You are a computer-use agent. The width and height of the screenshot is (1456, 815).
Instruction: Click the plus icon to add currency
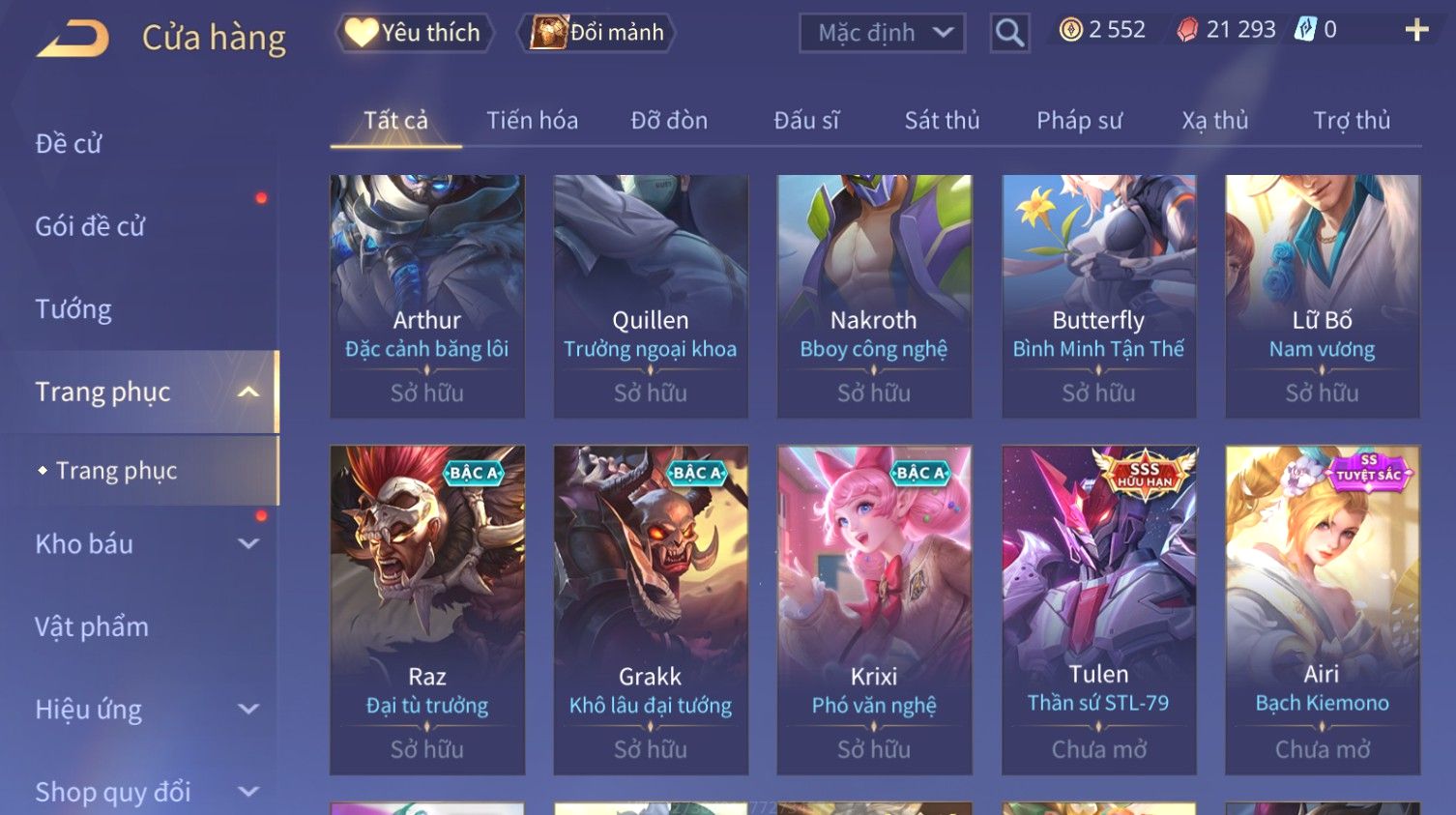click(1416, 30)
